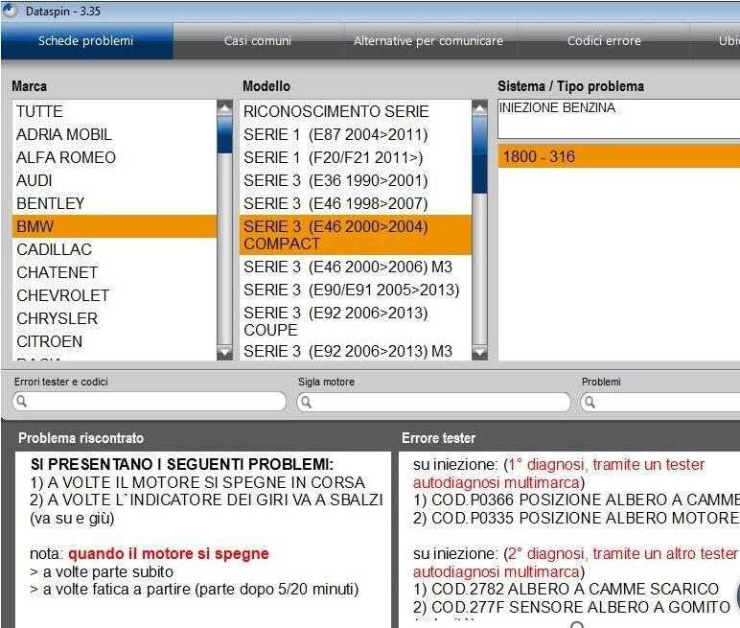Switch to the Casi comuni tab
Image resolution: width=740 pixels, height=628 pixels.
pos(258,41)
